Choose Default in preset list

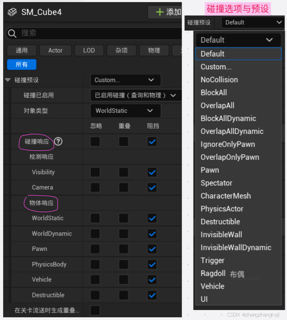[239, 54]
